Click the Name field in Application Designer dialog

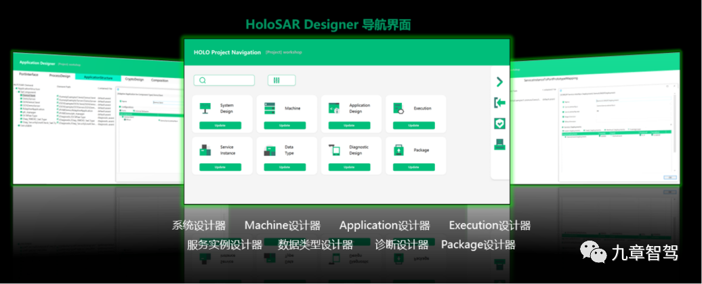pos(168,102)
